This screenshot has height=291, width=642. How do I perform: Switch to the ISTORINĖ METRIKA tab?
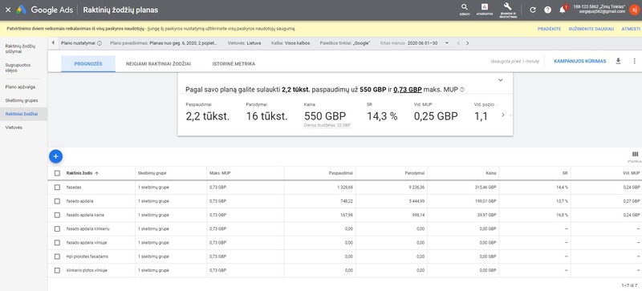(234, 64)
